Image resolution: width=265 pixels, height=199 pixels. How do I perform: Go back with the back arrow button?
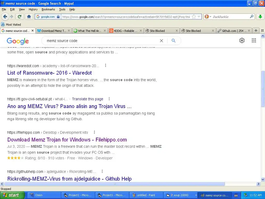point(5,17)
